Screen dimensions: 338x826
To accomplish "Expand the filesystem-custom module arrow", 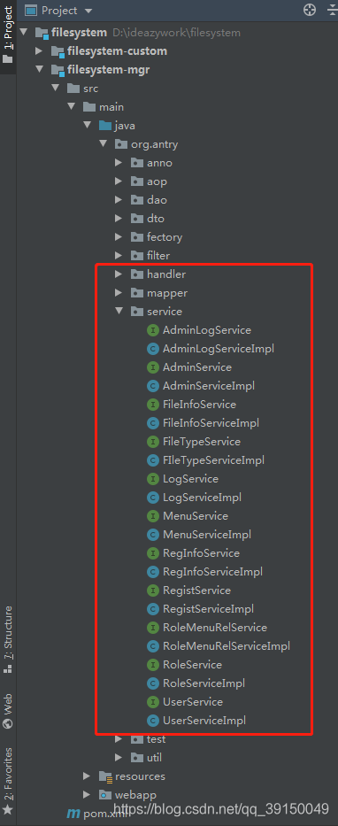I will click(x=39, y=51).
